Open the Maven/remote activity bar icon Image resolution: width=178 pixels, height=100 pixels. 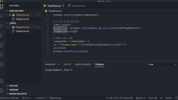pos(2,64)
